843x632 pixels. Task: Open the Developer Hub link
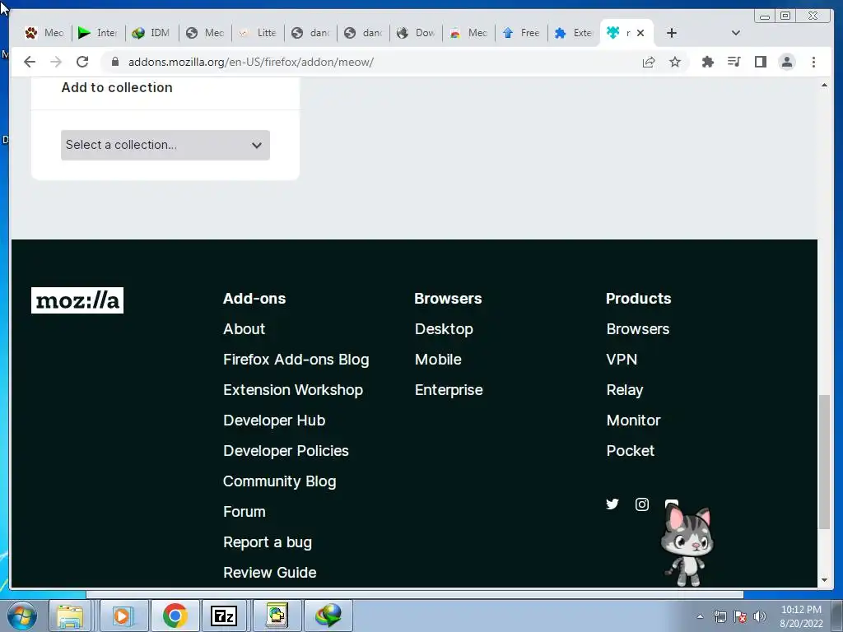click(x=274, y=421)
